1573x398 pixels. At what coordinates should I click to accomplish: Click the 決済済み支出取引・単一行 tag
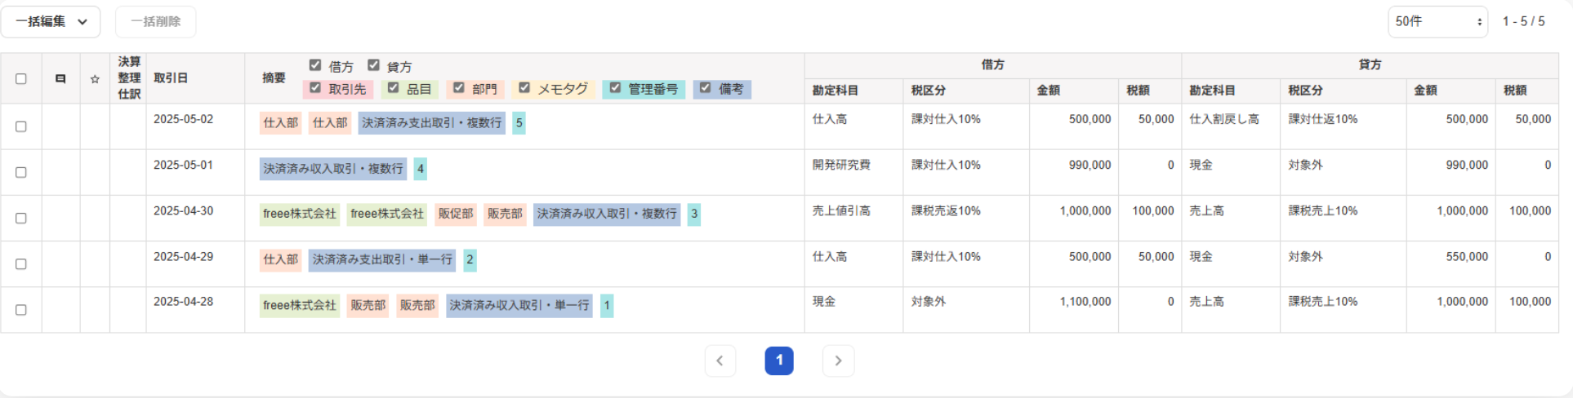pos(382,260)
